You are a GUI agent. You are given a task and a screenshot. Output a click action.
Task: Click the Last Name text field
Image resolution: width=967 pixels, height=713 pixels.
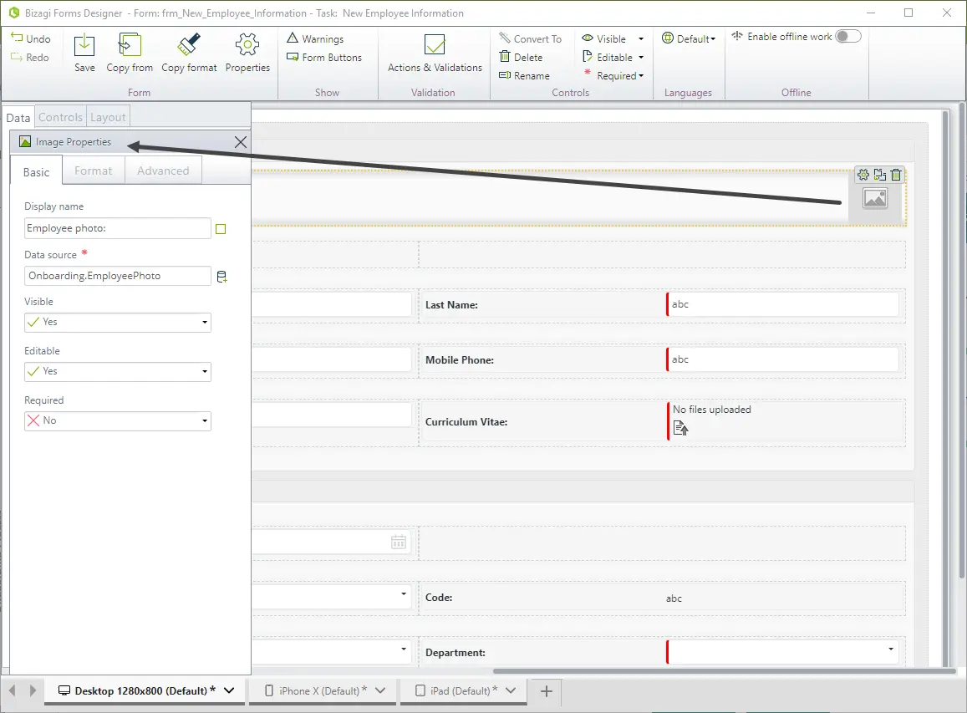783,304
